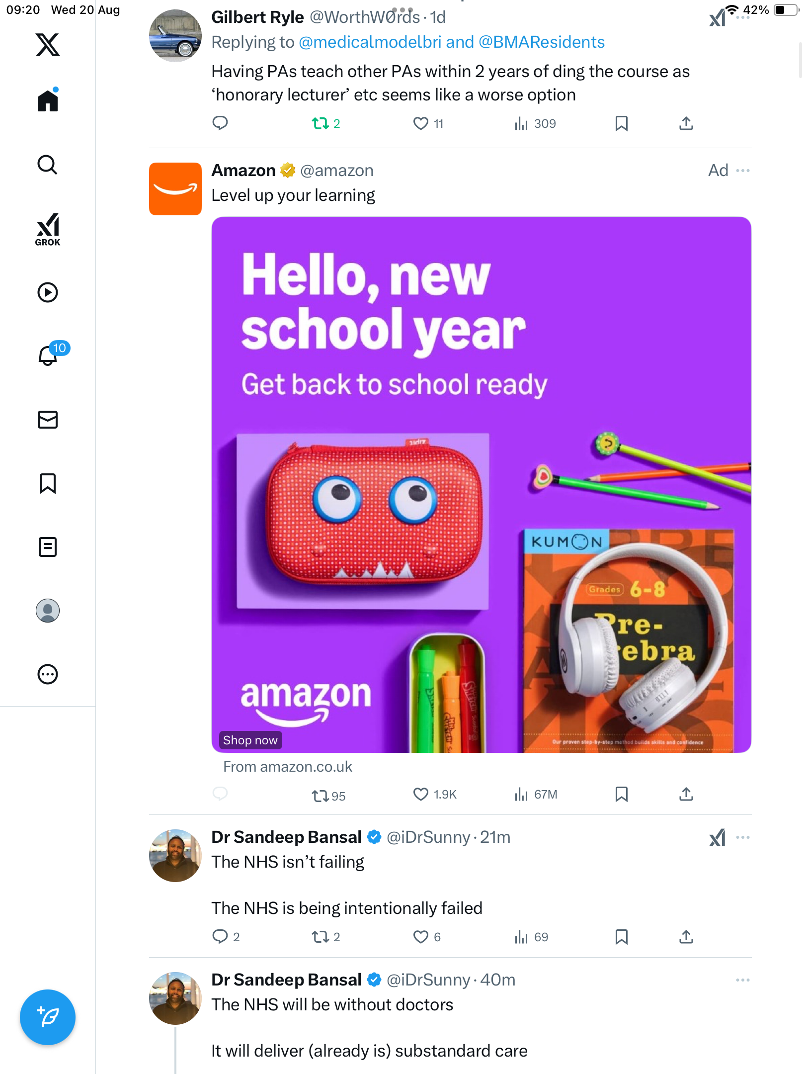Screen dimensions: 805x1074
Task: Tap the Shop now button
Action: [250, 740]
